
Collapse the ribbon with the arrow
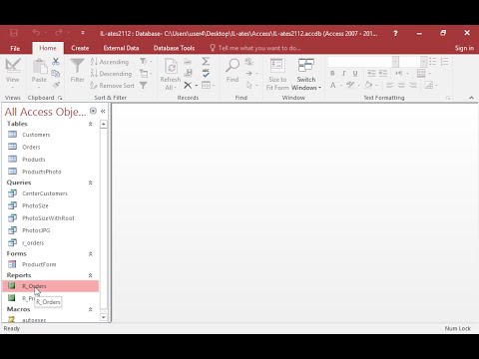point(471,98)
